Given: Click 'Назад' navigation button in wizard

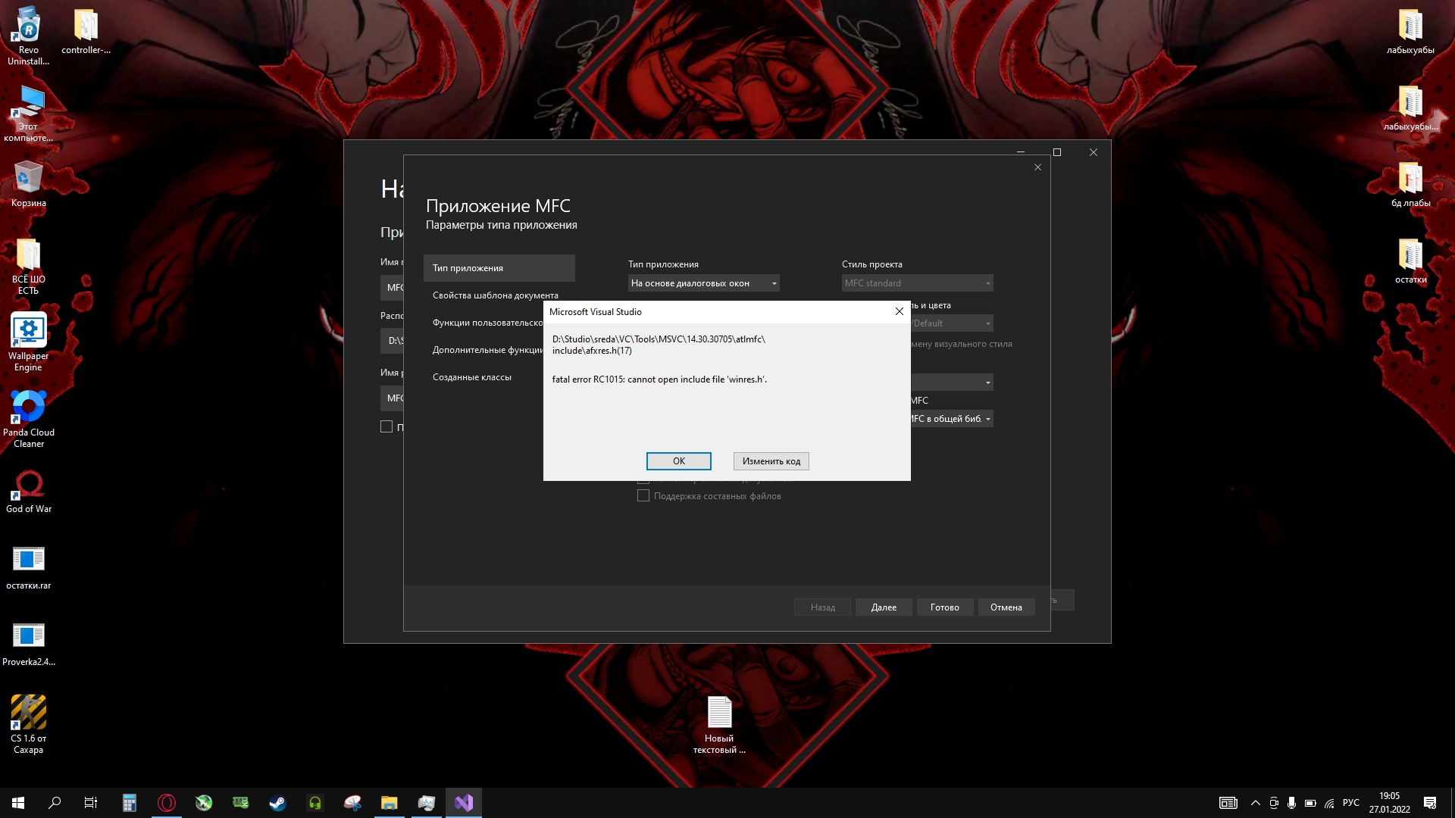Looking at the screenshot, I should (x=822, y=607).
